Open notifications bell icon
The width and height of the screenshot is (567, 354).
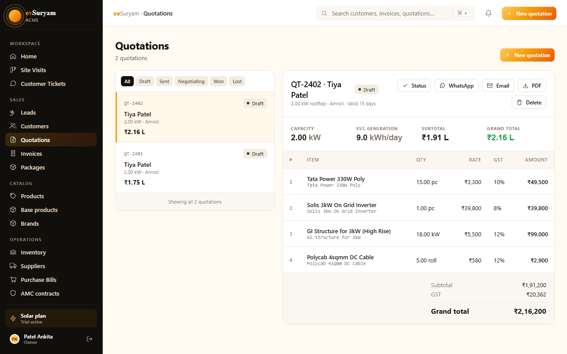point(489,13)
